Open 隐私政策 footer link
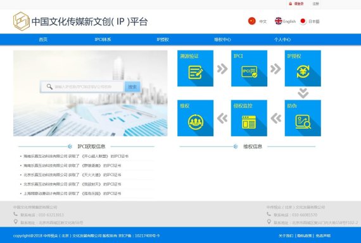Viewport: 361px width, 243px height. point(305,235)
